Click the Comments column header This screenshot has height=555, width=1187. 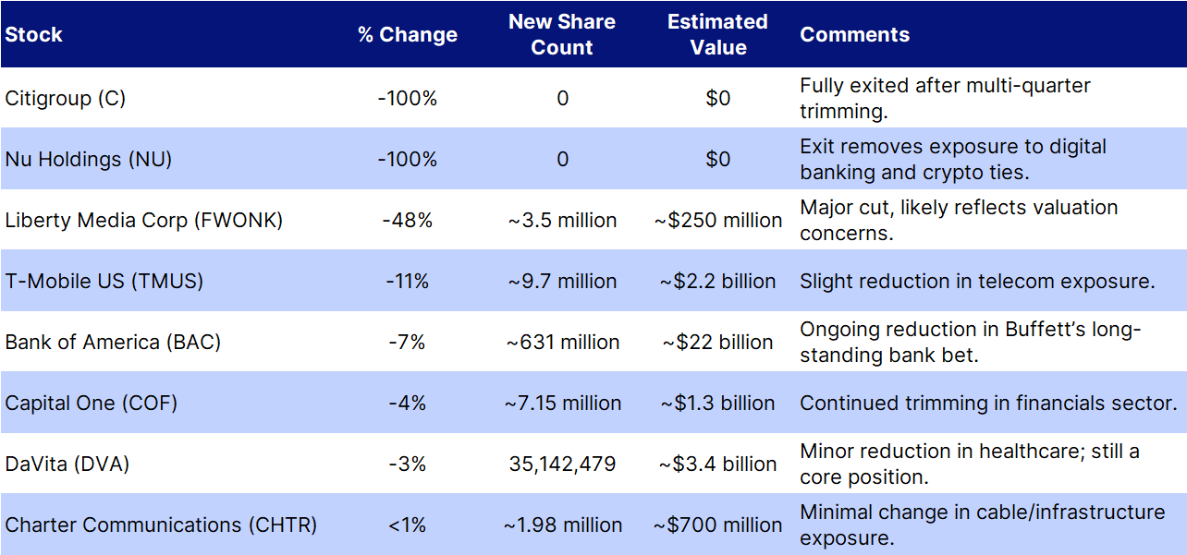pyautogui.click(x=854, y=35)
